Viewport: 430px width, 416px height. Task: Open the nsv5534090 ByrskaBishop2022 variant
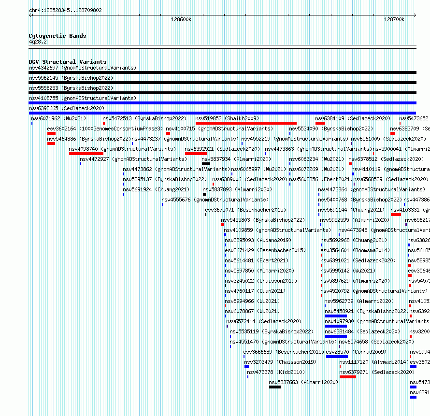pyautogui.click(x=331, y=129)
